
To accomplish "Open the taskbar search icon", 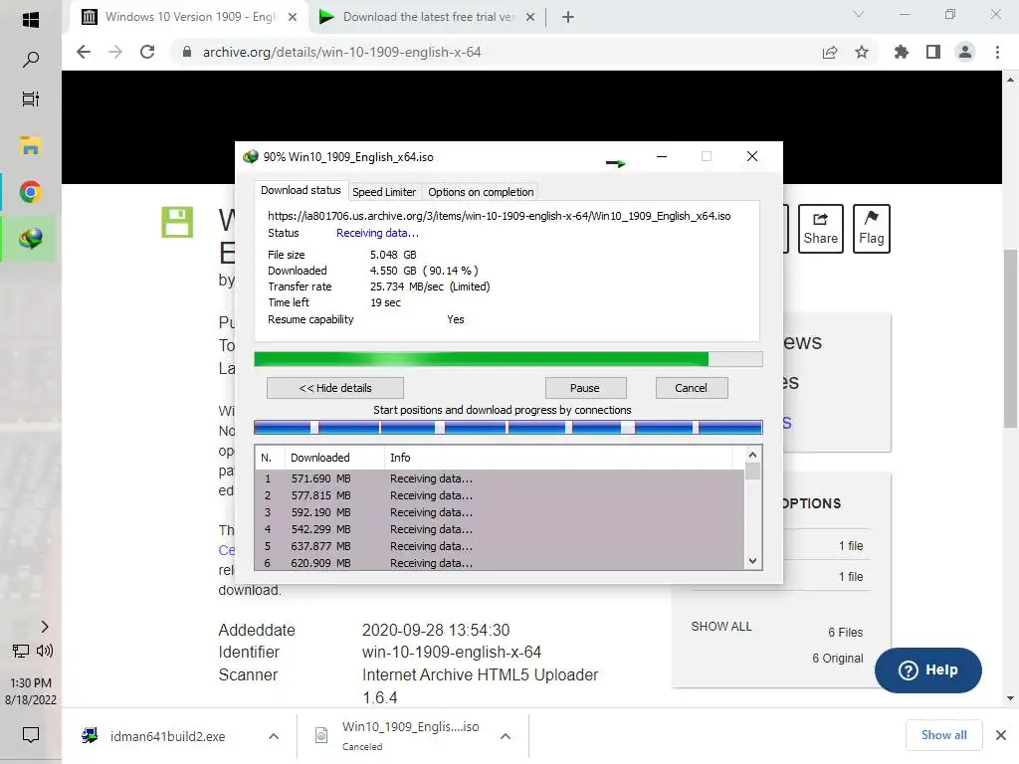I will point(31,59).
